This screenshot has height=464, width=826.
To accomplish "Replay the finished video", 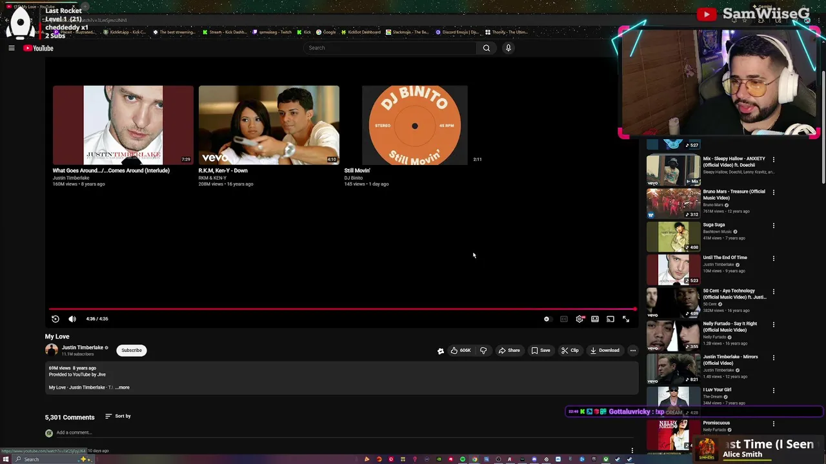I will coord(55,319).
